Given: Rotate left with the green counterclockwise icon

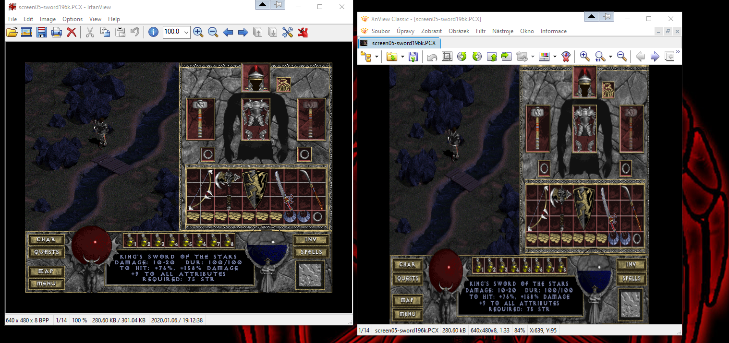Looking at the screenshot, I should 462,57.
